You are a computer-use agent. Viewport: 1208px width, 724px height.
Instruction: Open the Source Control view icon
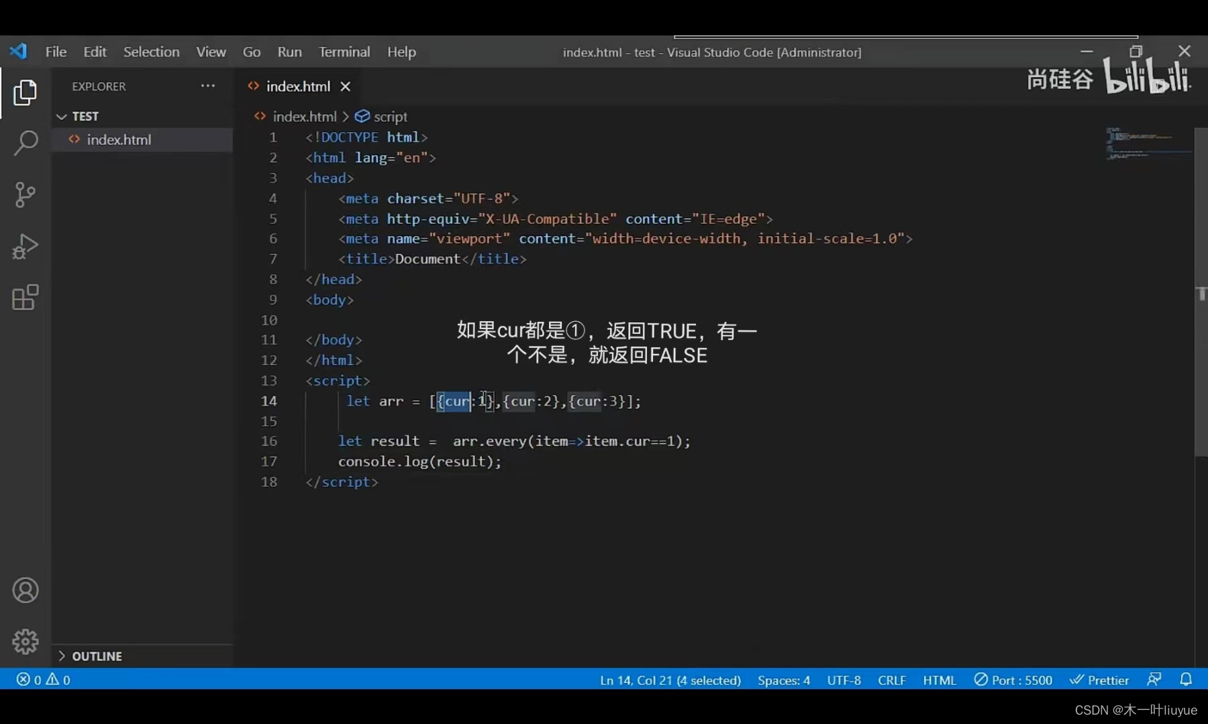25,194
